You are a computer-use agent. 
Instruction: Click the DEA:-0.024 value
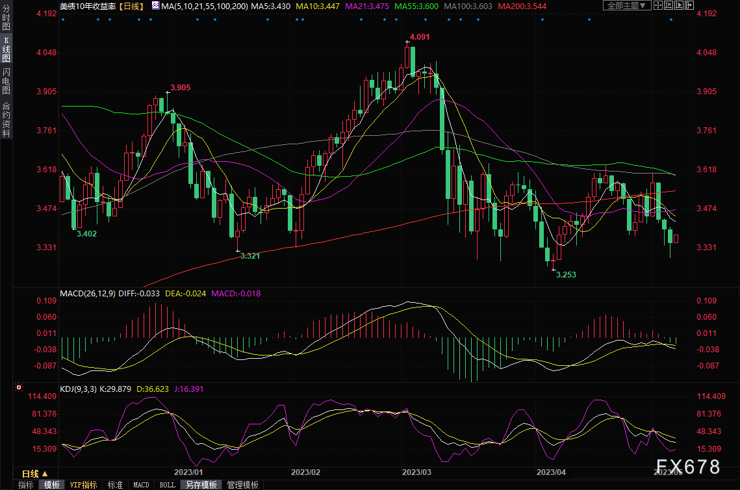(185, 294)
